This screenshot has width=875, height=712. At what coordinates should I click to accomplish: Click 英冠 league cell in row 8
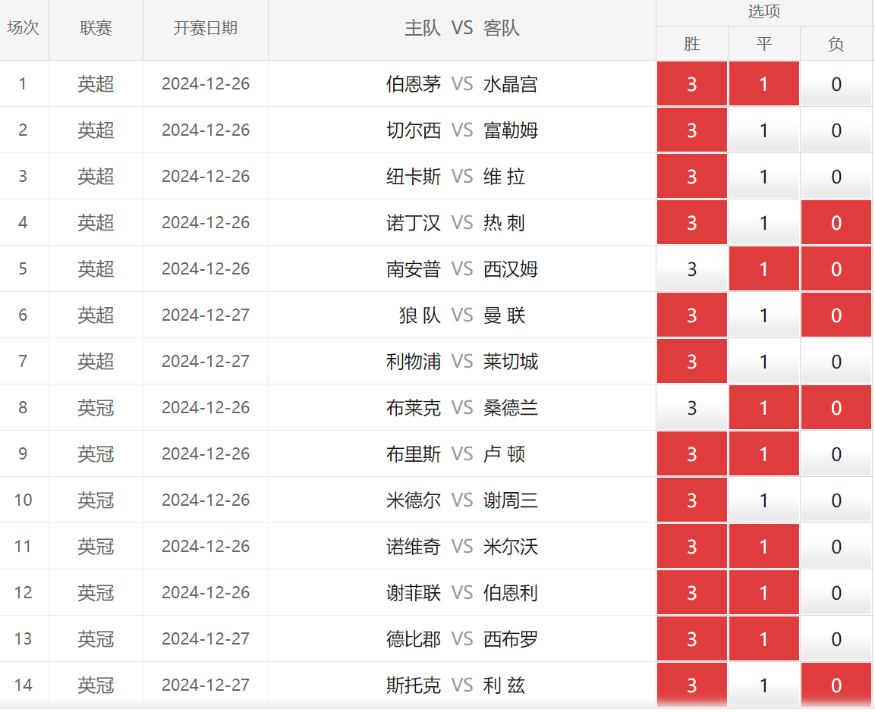click(x=96, y=408)
